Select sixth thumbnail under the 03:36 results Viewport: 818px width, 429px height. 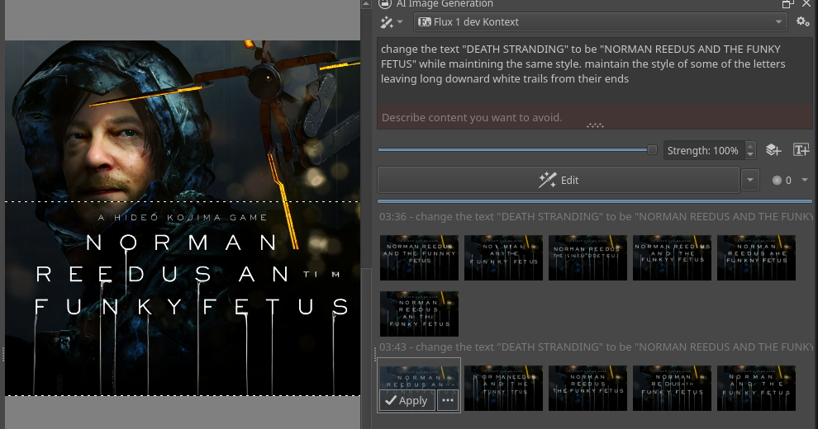coord(420,314)
